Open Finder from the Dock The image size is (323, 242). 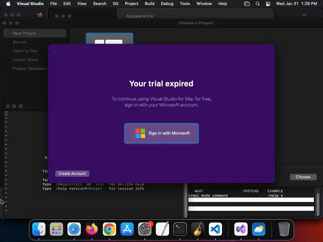pos(39,229)
